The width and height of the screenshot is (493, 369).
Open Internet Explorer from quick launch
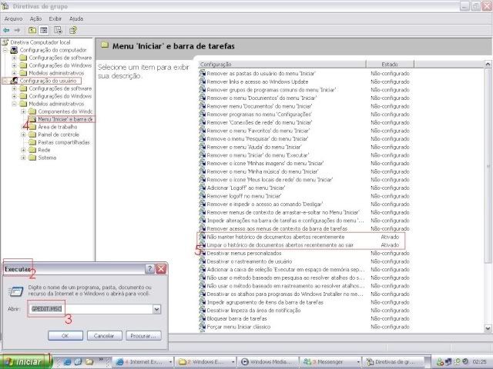[67, 361]
